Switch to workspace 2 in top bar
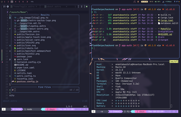The width and height of the screenshot is (181, 117). [8, 2]
